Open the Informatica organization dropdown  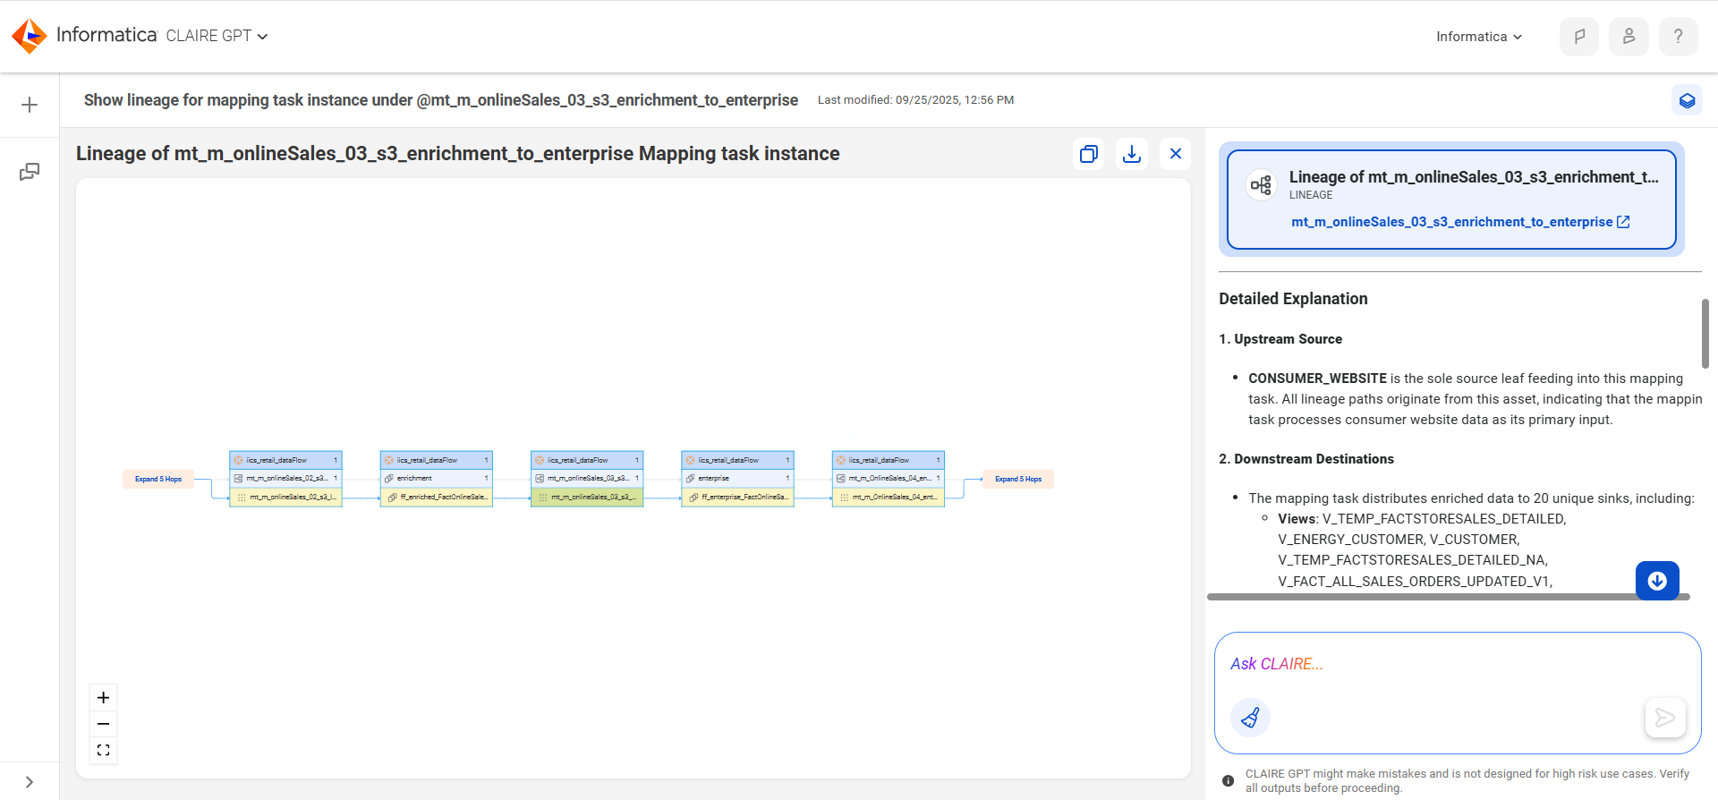tap(1479, 37)
